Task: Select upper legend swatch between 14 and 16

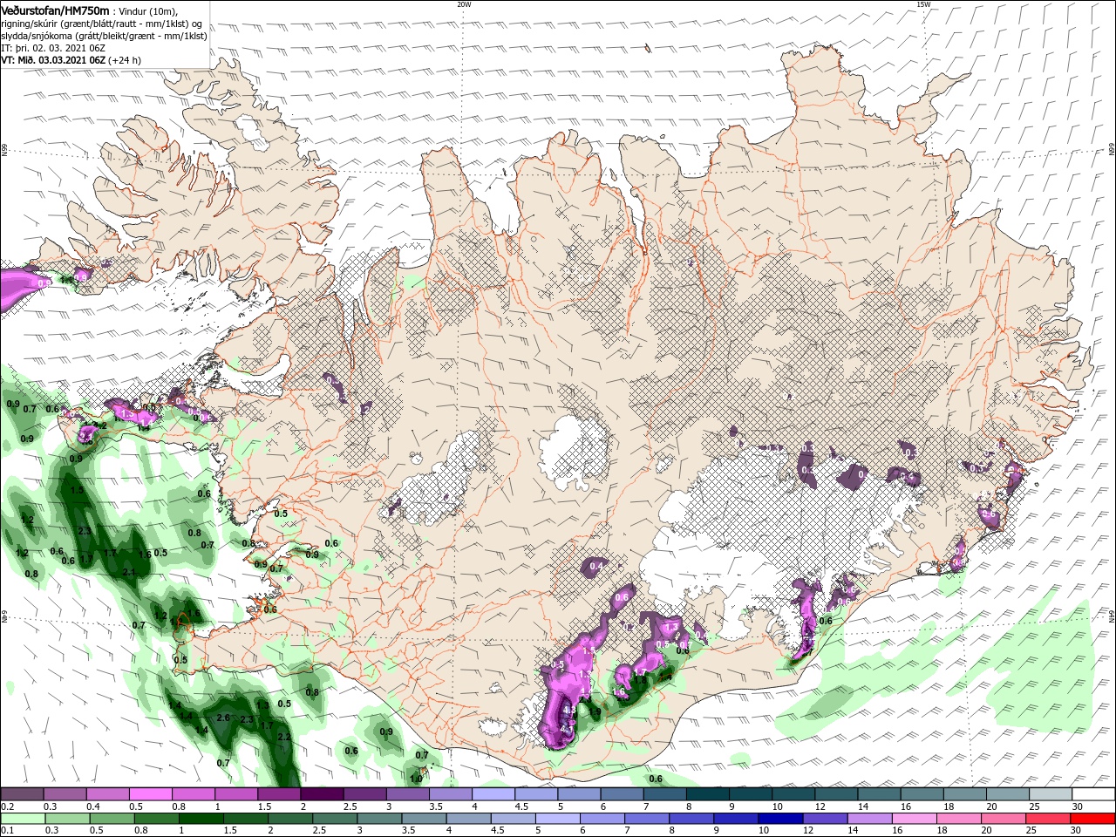Action: (x=879, y=793)
